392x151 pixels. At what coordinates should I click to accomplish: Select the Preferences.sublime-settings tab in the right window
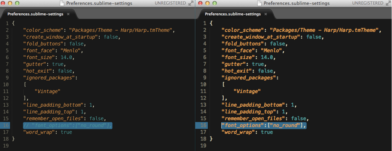[x=236, y=14]
